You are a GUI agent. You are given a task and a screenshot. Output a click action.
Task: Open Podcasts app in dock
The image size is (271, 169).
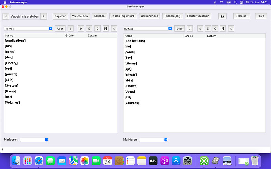(165, 161)
